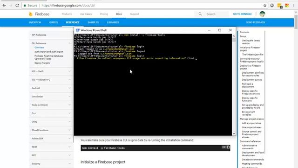Open CLI Reference Overview link
298x168 pixels.
(x=39, y=48)
